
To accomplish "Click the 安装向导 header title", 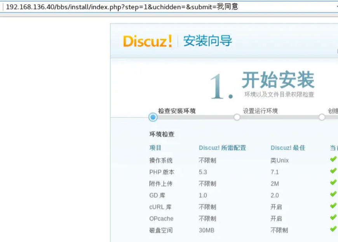I will pos(207,41).
